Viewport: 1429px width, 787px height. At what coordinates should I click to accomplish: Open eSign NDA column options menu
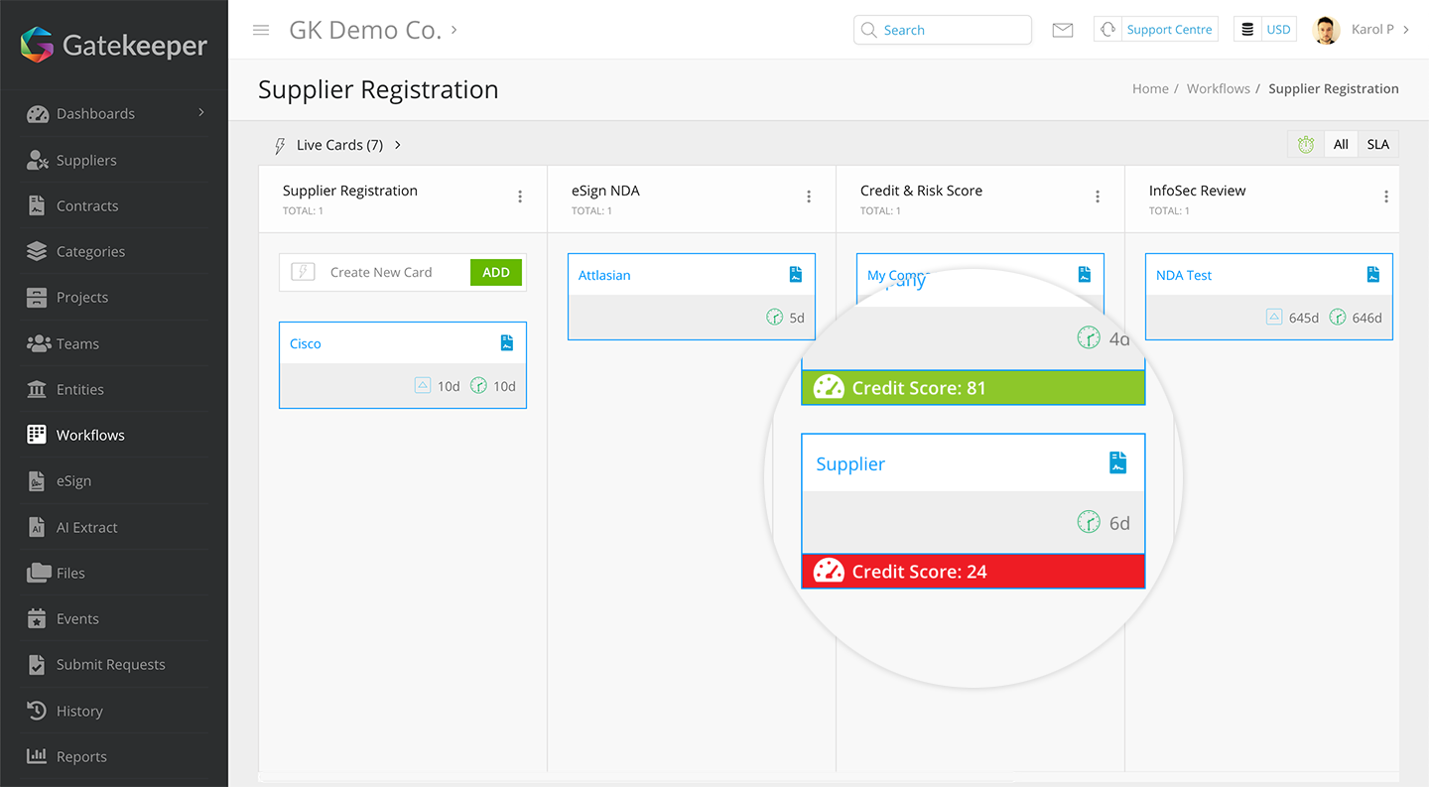point(809,197)
